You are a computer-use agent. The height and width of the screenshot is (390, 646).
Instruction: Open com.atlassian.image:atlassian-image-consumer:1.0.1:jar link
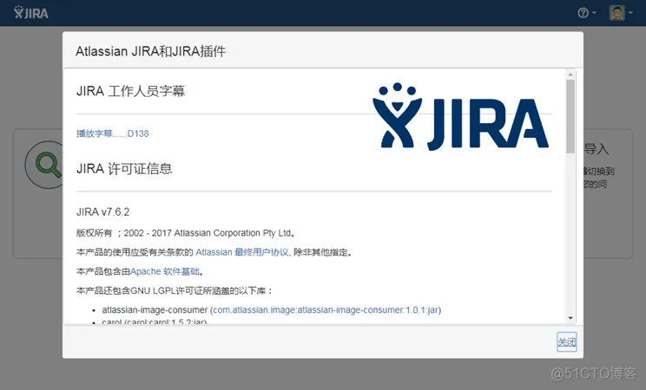tap(326, 309)
